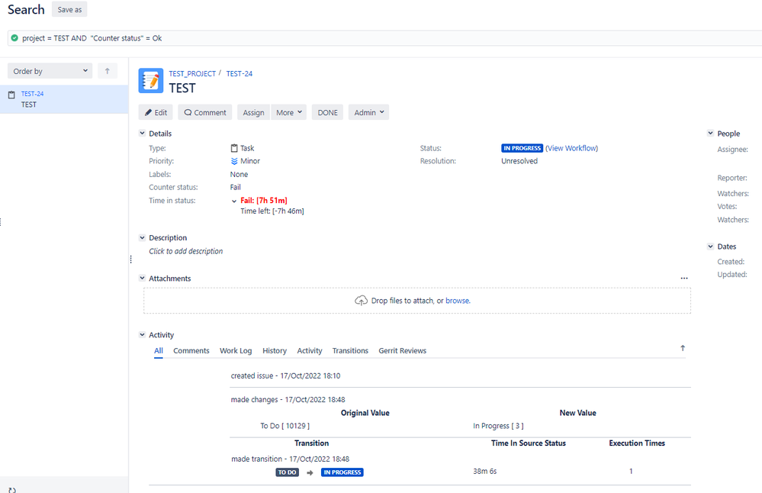The image size is (762, 493).
Task: Switch to the Comments tab
Action: [191, 350]
